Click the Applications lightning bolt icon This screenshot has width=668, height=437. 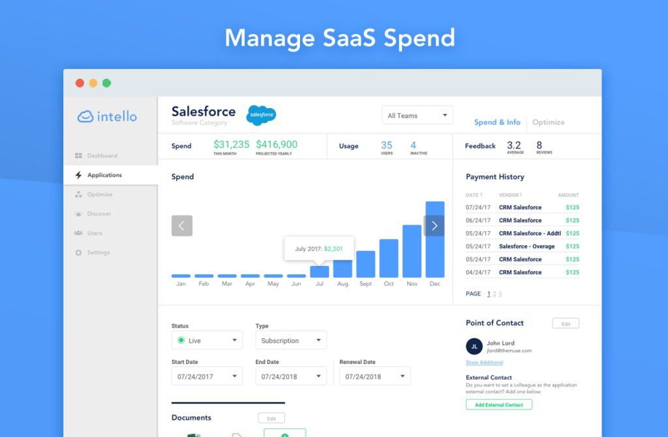coord(78,175)
